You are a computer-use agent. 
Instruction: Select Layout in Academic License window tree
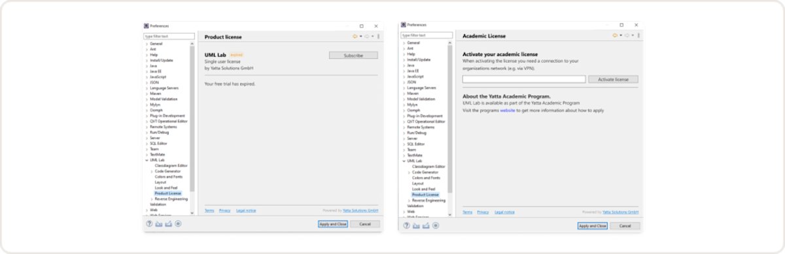point(418,183)
